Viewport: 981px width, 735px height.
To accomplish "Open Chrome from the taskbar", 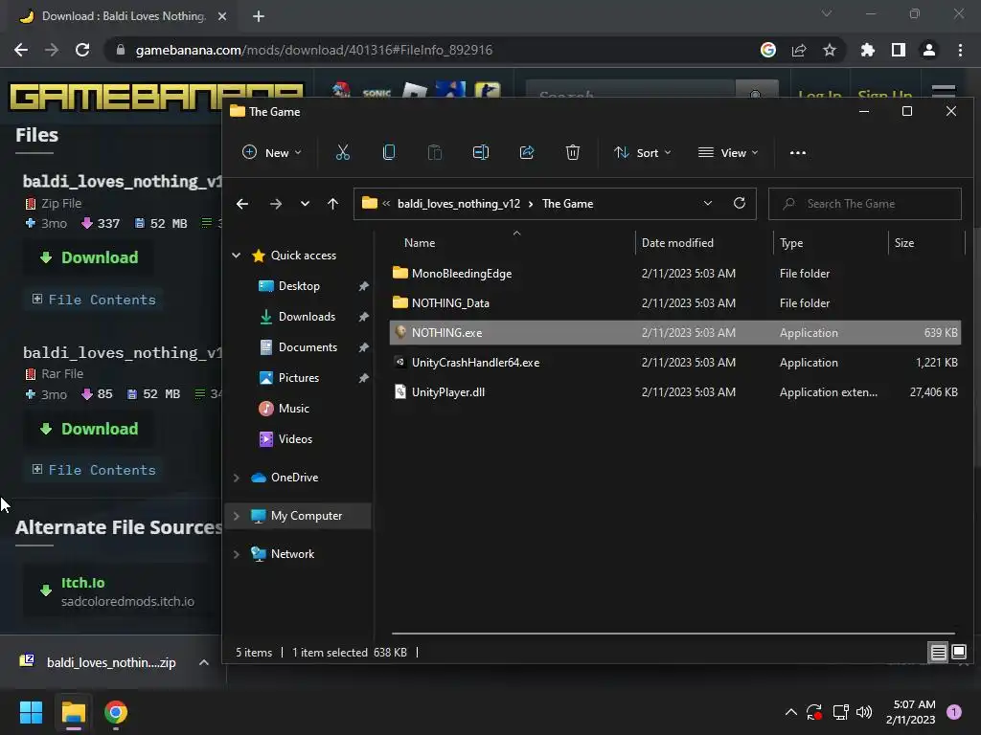I will point(116,712).
